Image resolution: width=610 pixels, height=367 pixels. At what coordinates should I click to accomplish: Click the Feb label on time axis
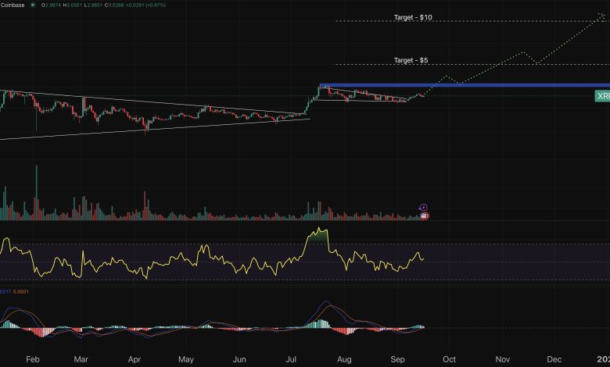(32, 360)
